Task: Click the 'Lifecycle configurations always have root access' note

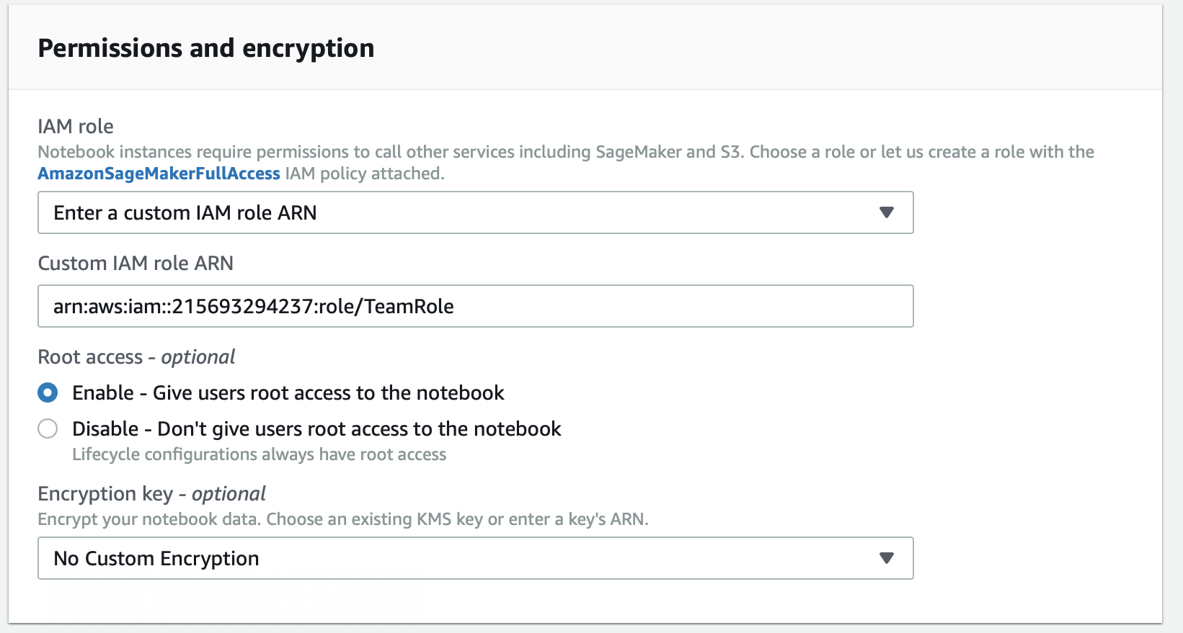Action: tap(259, 454)
